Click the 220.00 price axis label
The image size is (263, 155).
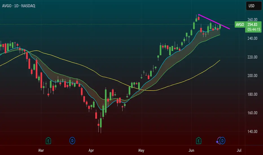(x=253, y=57)
